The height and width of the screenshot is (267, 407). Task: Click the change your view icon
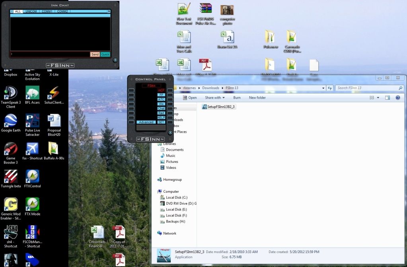click(372, 98)
